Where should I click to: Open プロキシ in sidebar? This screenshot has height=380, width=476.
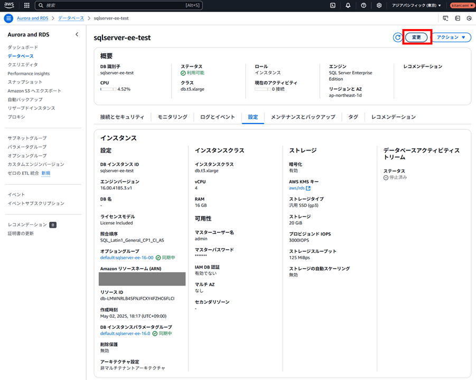tap(16, 117)
